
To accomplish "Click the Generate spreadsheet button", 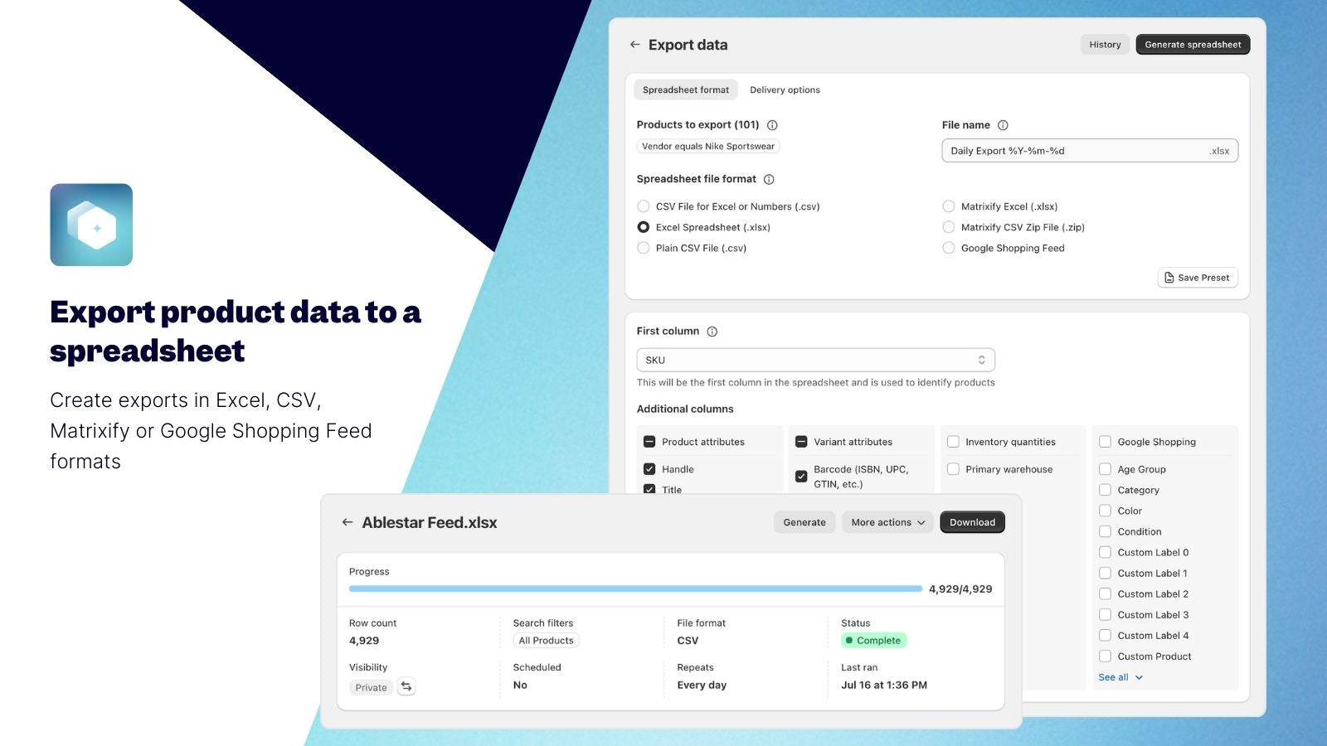I will [1193, 45].
